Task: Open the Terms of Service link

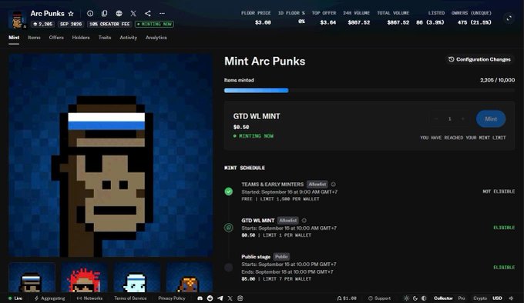Action: [130, 298]
